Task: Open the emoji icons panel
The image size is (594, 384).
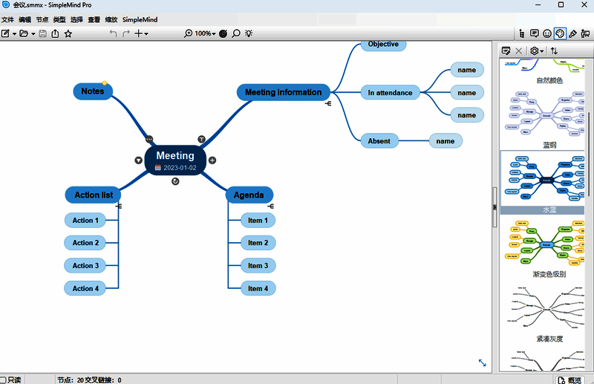Action: [547, 33]
